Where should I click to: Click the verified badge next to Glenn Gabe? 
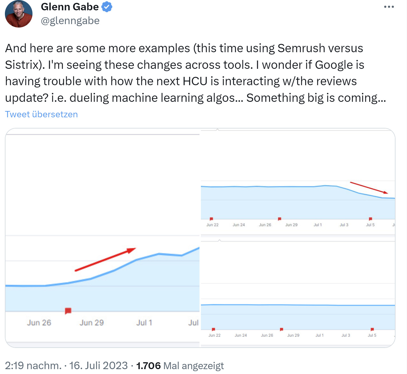click(x=107, y=7)
